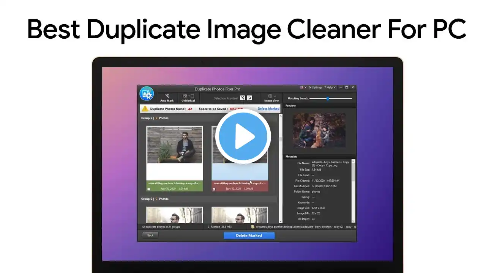The height and width of the screenshot is (273, 486).
Task: Click the results list scrollbar
Action: (x=281, y=140)
